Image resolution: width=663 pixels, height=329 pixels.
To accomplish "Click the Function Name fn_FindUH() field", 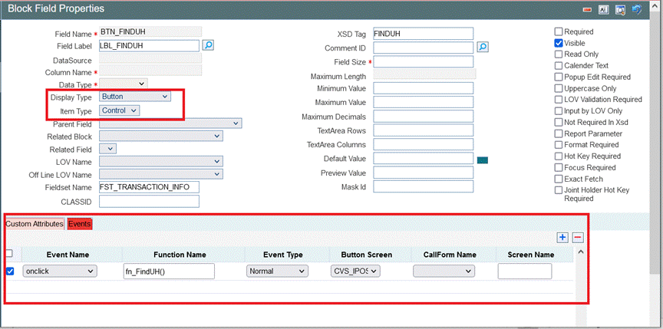I will click(169, 271).
